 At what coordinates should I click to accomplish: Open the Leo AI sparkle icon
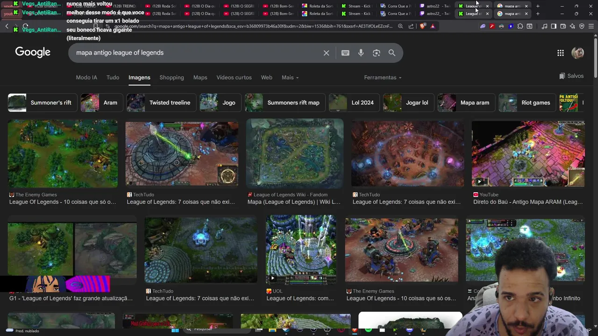point(572,26)
